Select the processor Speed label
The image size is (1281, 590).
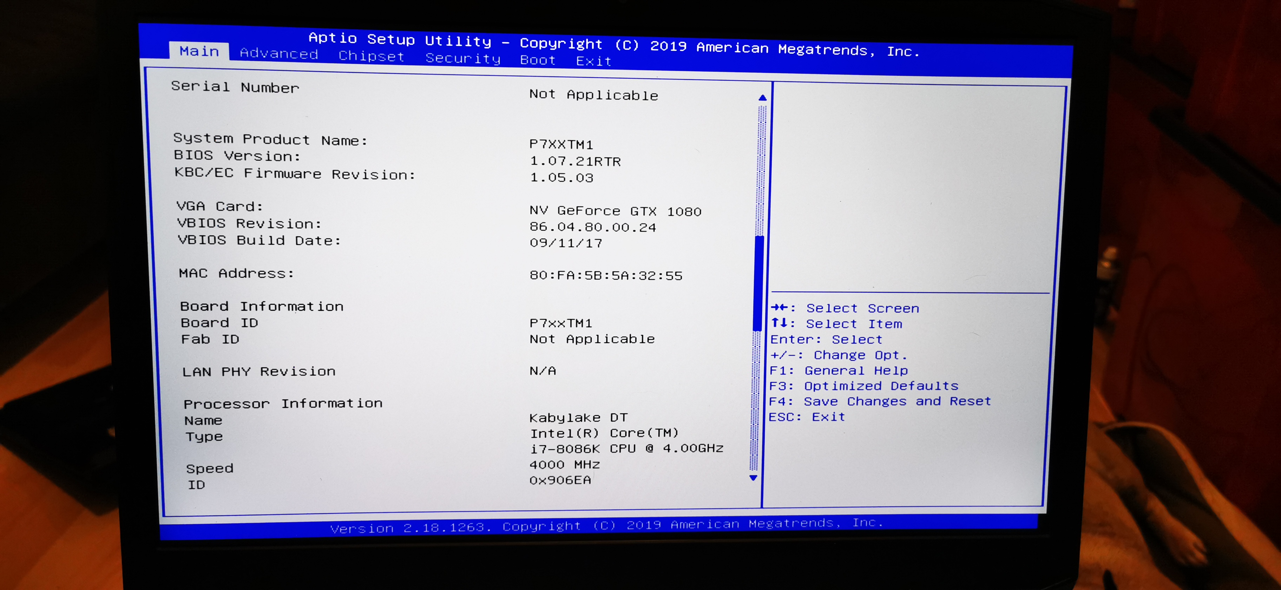point(210,468)
